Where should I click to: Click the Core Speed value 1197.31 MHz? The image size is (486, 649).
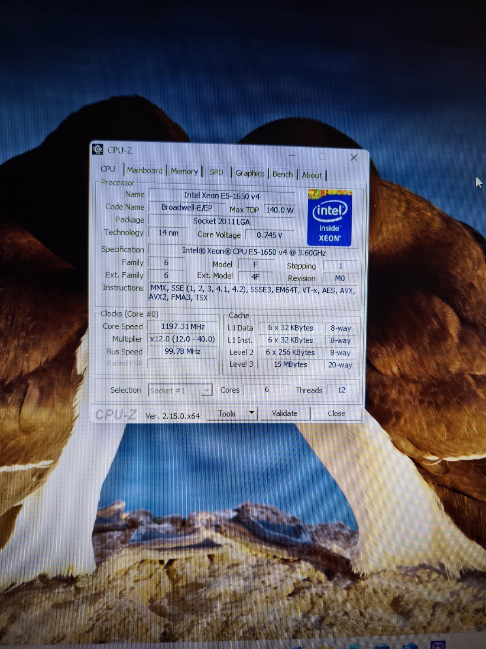coord(183,327)
